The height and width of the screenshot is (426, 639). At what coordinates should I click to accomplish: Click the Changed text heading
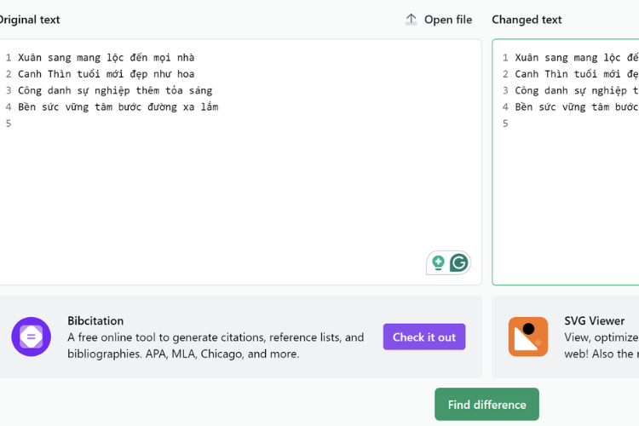[x=527, y=20]
